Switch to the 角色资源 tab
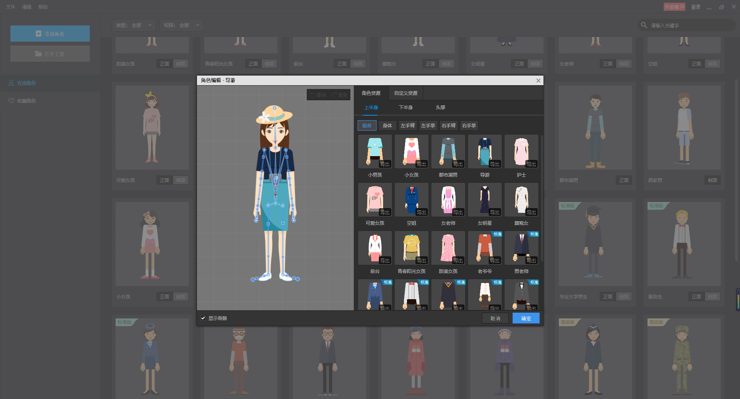 (x=371, y=93)
